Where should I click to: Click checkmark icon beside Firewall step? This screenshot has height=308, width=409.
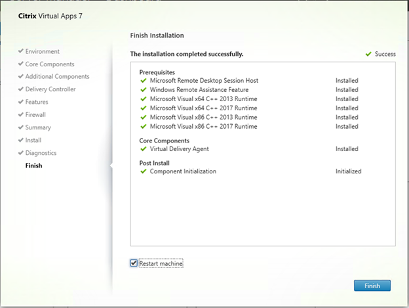pyautogui.click(x=21, y=114)
